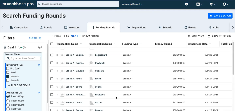Image resolution: width=235 pixels, height=111 pixels.
Task: Enable the Pre-Seed investment type checkbox
Action: 8,69
